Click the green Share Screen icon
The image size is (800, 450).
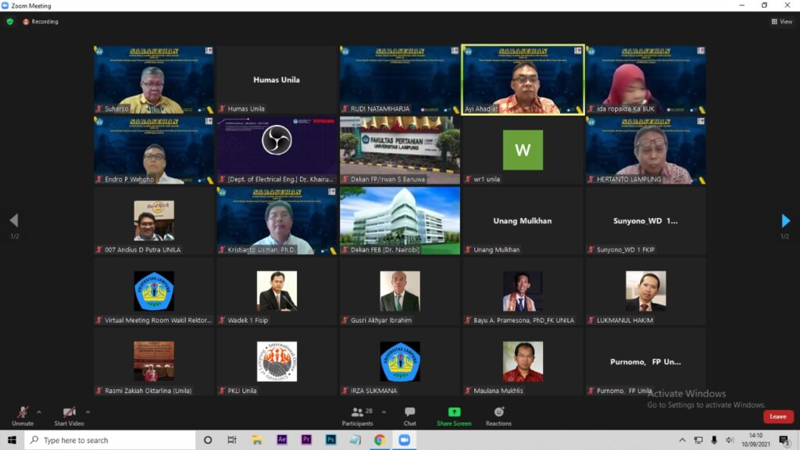pyautogui.click(x=454, y=412)
